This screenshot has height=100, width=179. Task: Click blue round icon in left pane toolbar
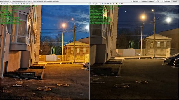pos(13,4)
